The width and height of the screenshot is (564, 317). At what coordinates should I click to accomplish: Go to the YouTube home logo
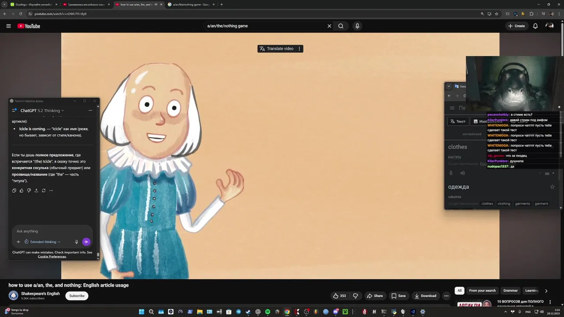[29, 26]
